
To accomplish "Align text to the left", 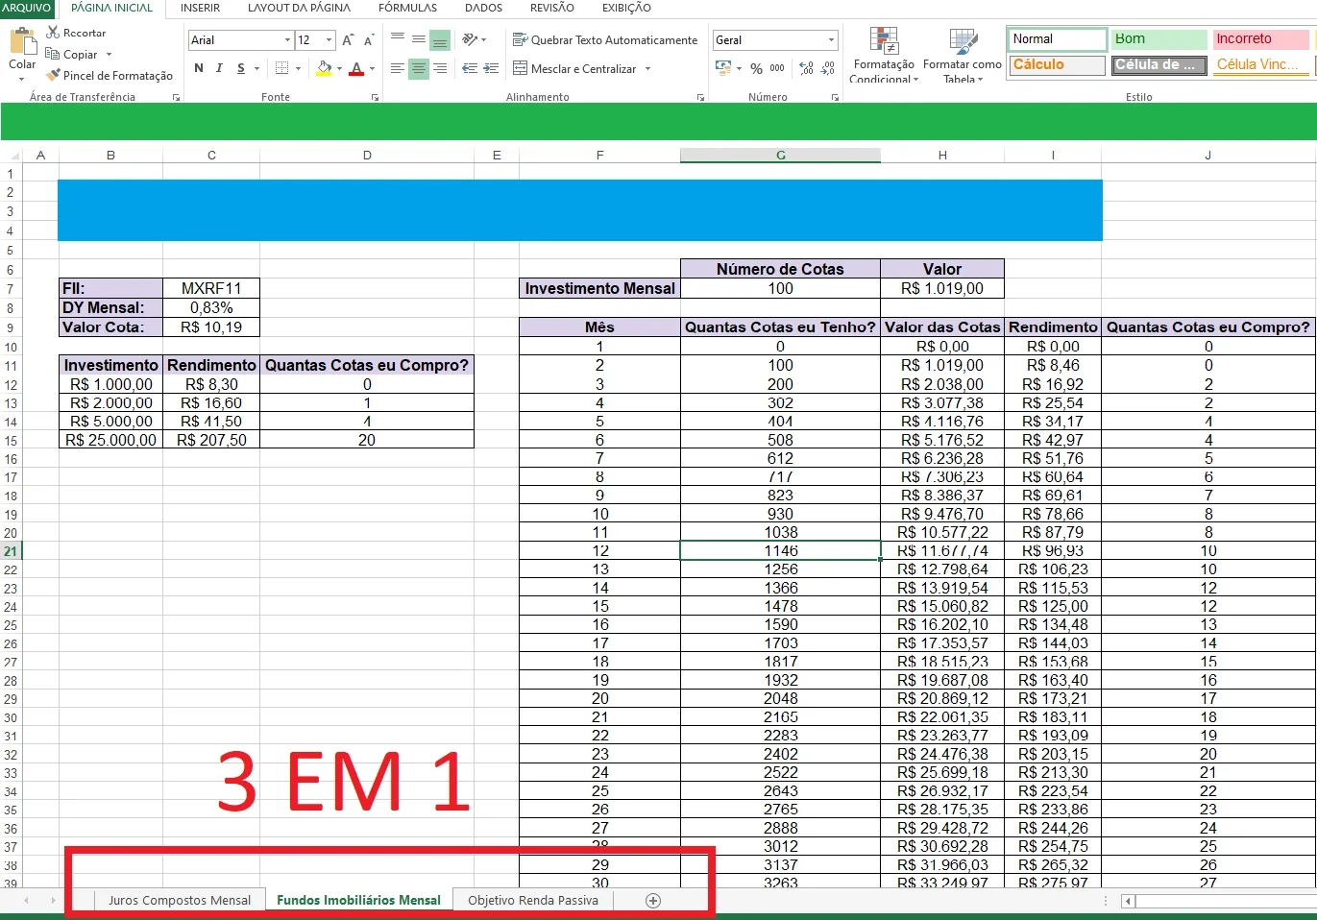I will pyautogui.click(x=398, y=68).
